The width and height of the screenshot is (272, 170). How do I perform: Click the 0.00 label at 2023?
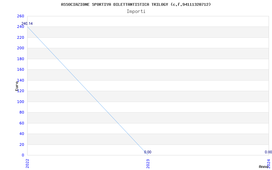[x=148, y=152]
